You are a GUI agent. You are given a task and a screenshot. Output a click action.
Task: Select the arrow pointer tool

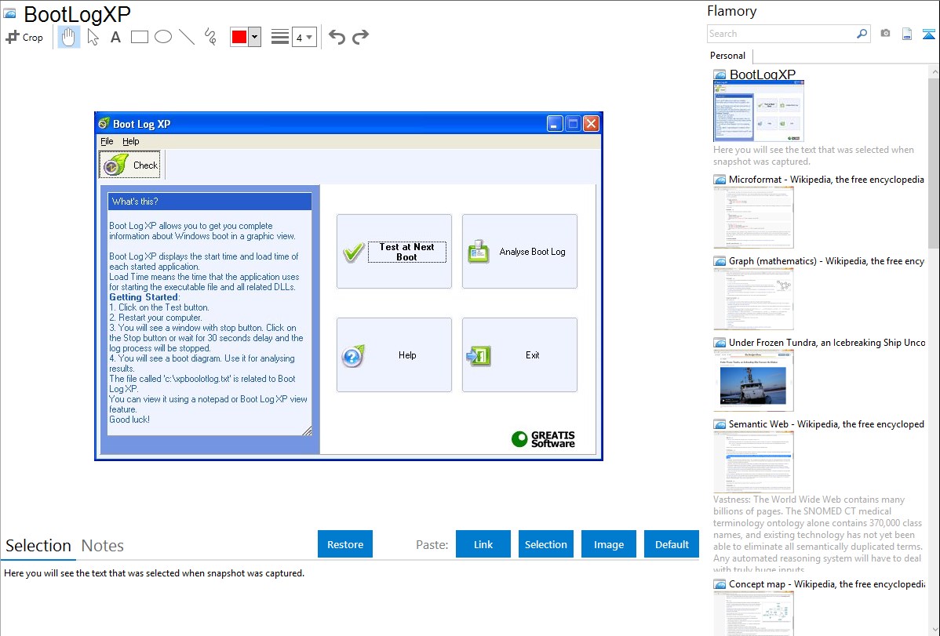93,37
